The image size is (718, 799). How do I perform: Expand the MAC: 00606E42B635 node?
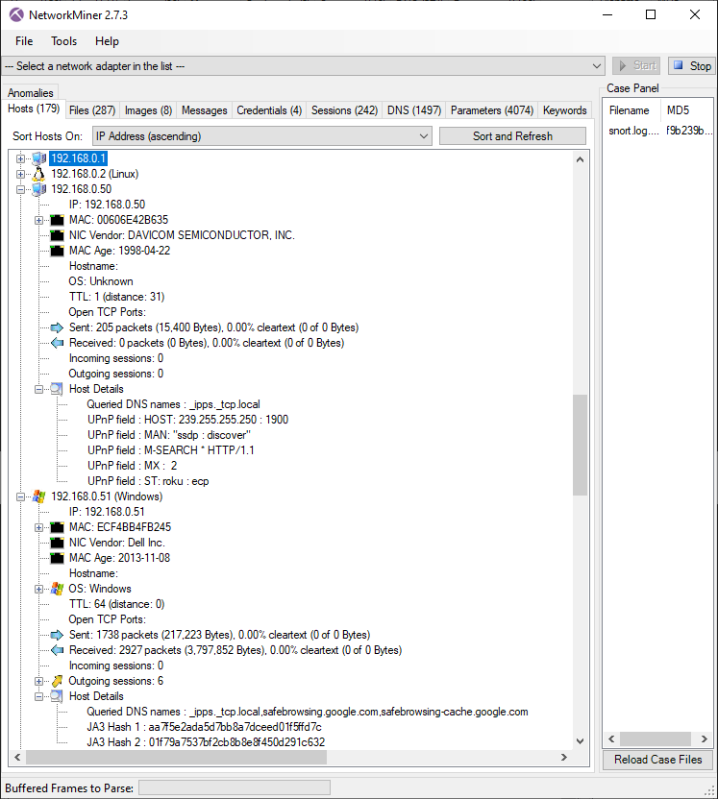38,220
